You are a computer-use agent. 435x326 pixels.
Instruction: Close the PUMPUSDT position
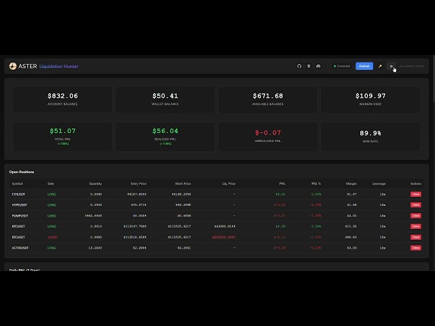415,216
